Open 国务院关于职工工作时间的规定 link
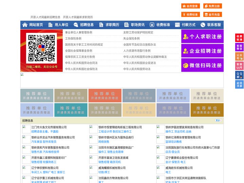 [x=84, y=44]
